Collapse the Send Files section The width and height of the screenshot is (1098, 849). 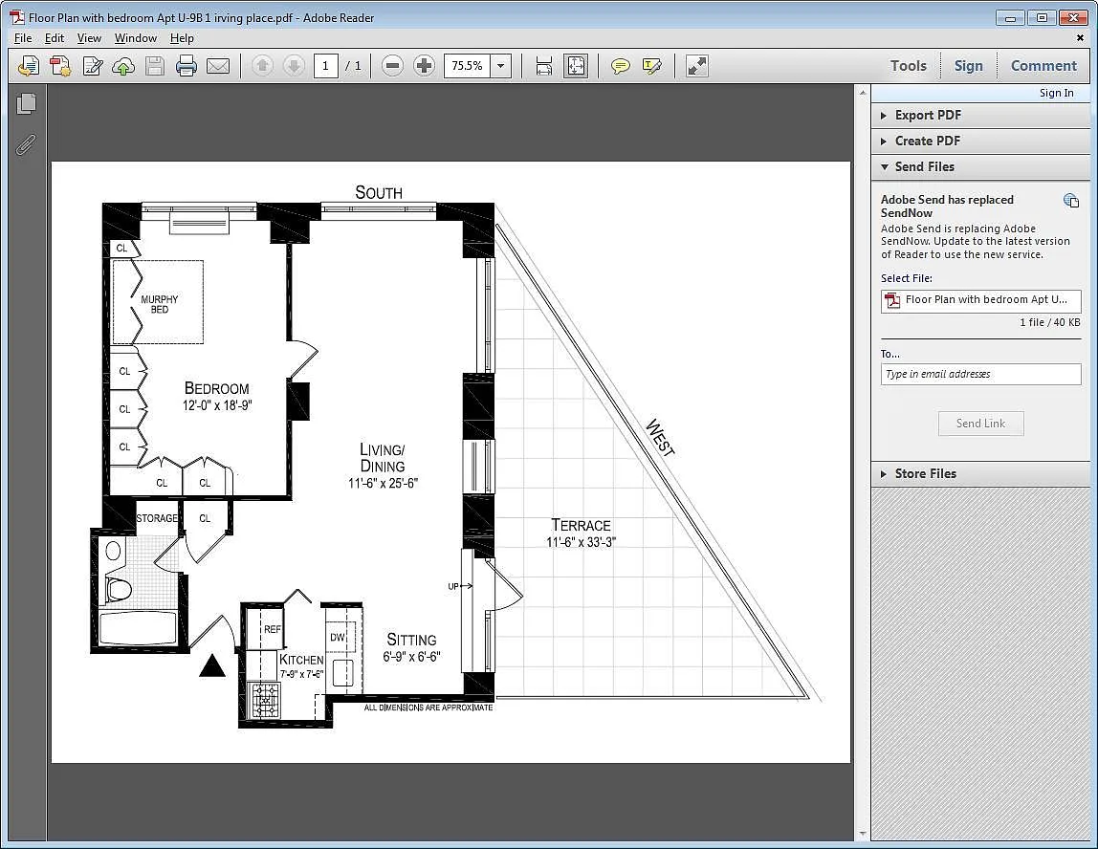[924, 166]
